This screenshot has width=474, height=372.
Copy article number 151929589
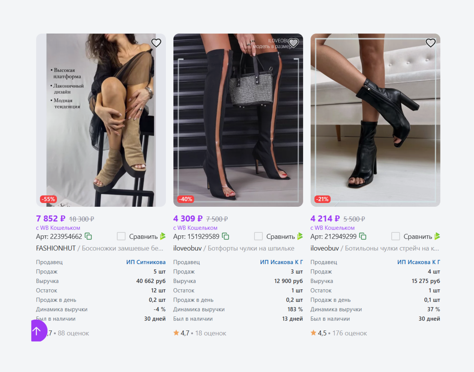[x=225, y=236]
